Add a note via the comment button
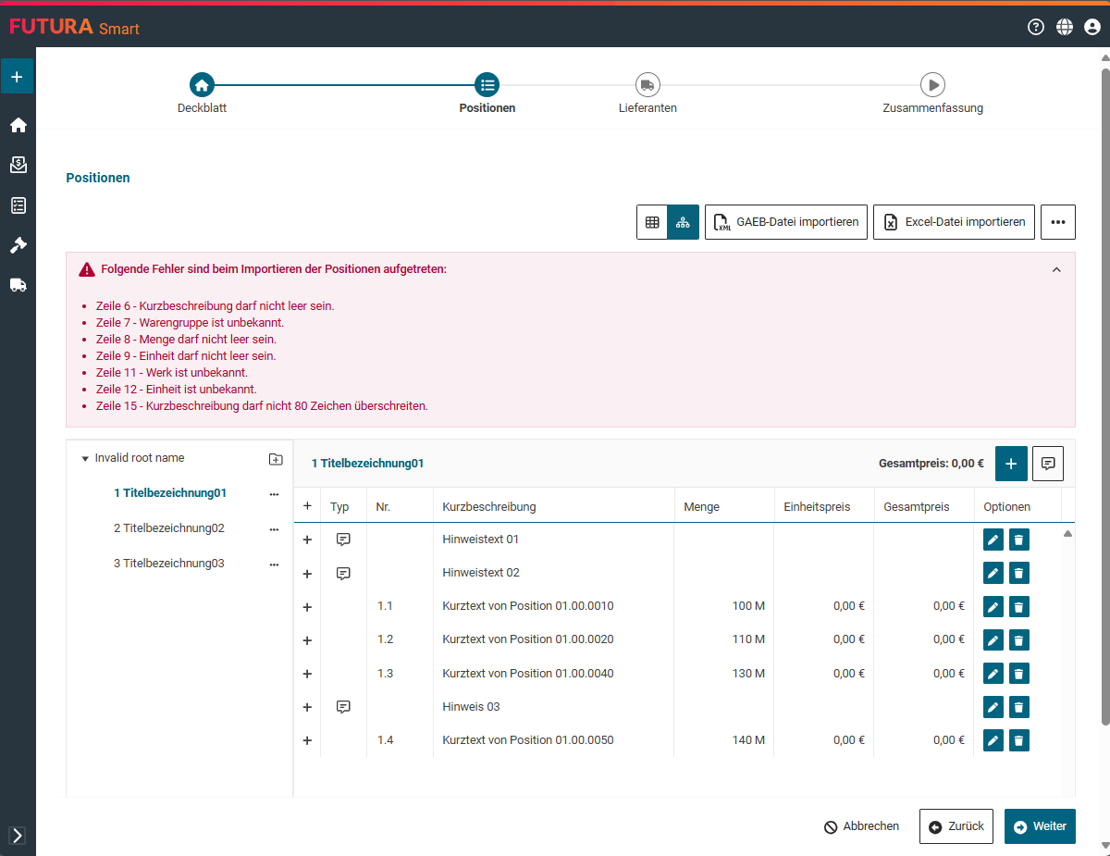Image resolution: width=1110 pixels, height=856 pixels. point(1047,464)
